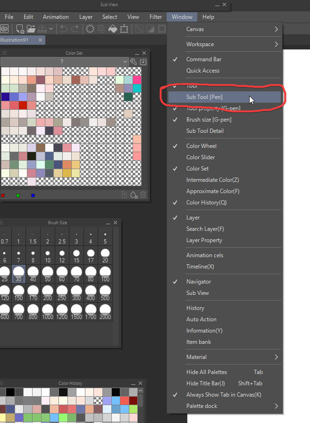This screenshot has height=423, width=310.
Task: Click the Open file folder icon
Action: tap(31, 29)
